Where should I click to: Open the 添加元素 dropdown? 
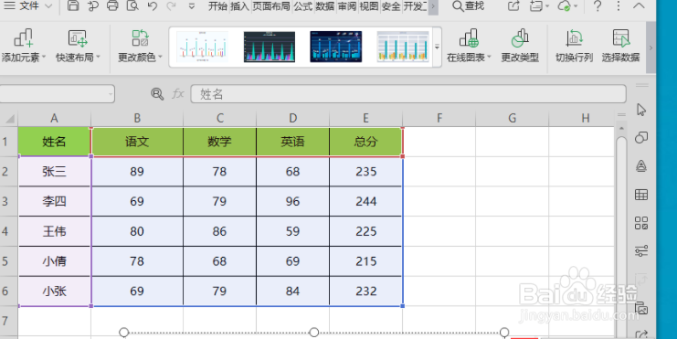click(24, 46)
